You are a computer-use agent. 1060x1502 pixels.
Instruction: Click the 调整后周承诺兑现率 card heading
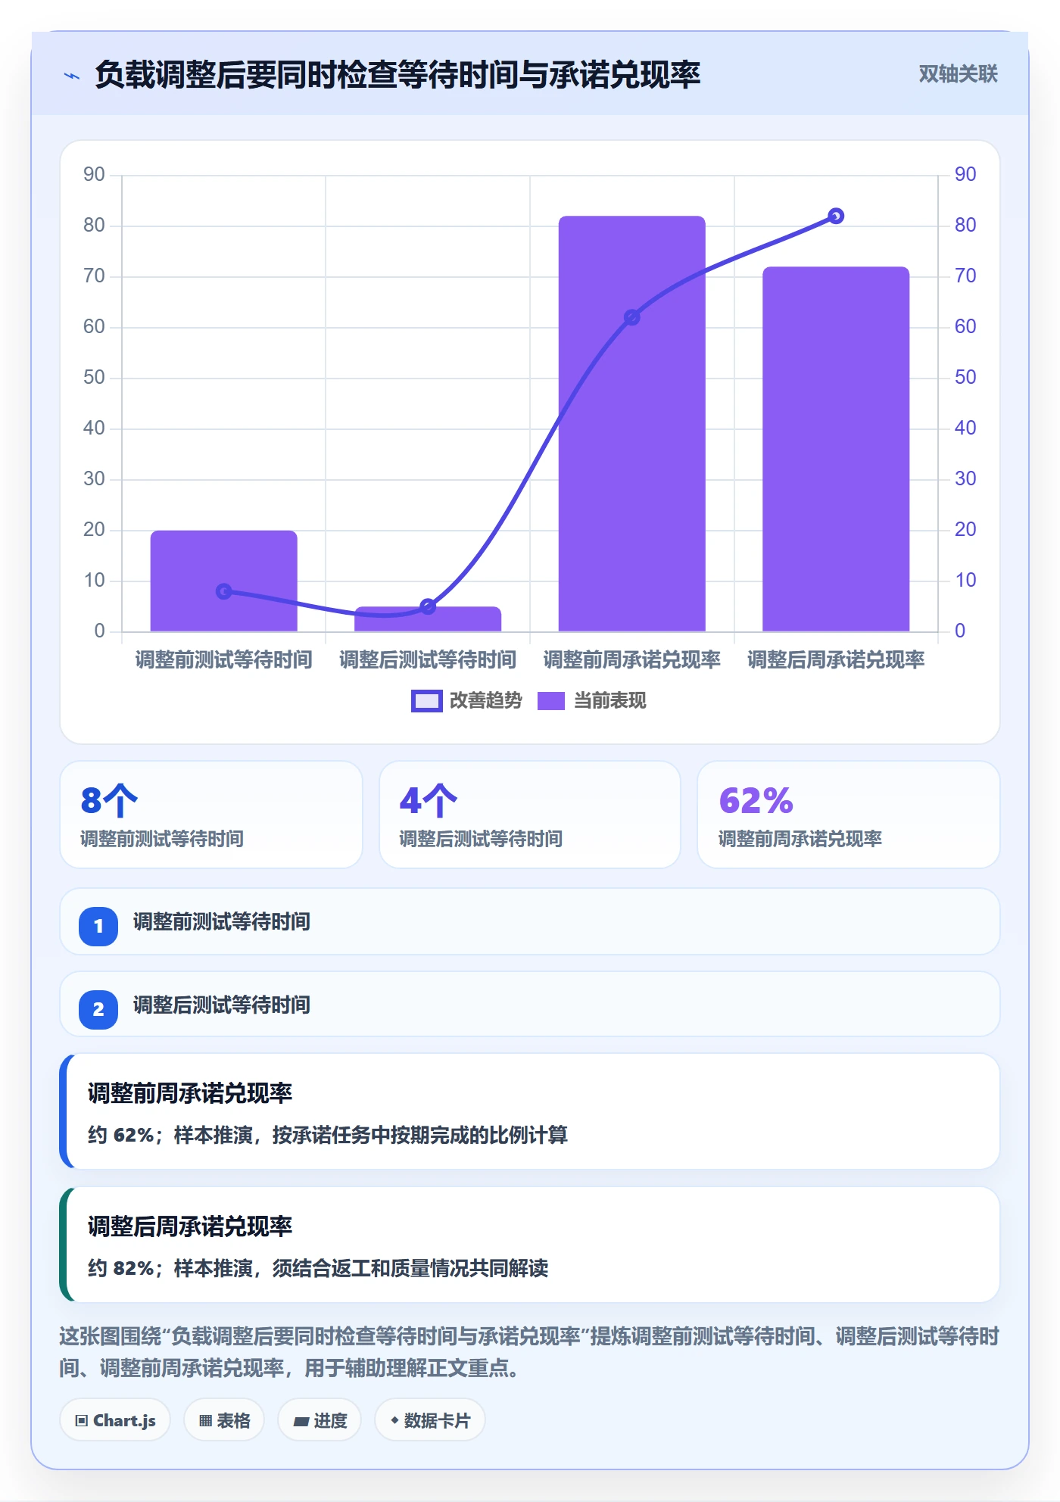(x=190, y=1226)
